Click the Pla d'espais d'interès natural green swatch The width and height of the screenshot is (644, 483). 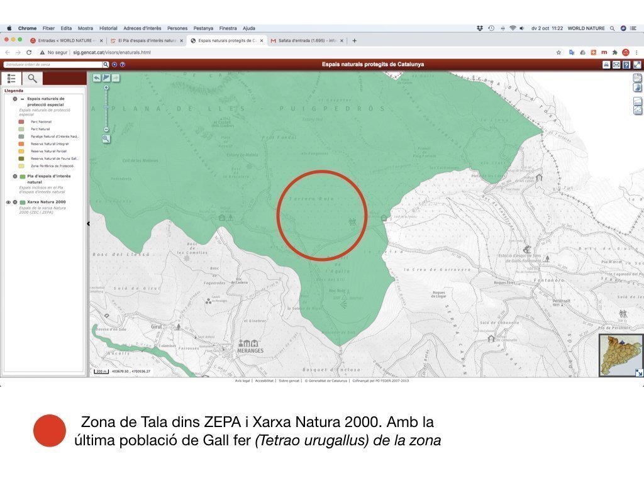point(23,176)
